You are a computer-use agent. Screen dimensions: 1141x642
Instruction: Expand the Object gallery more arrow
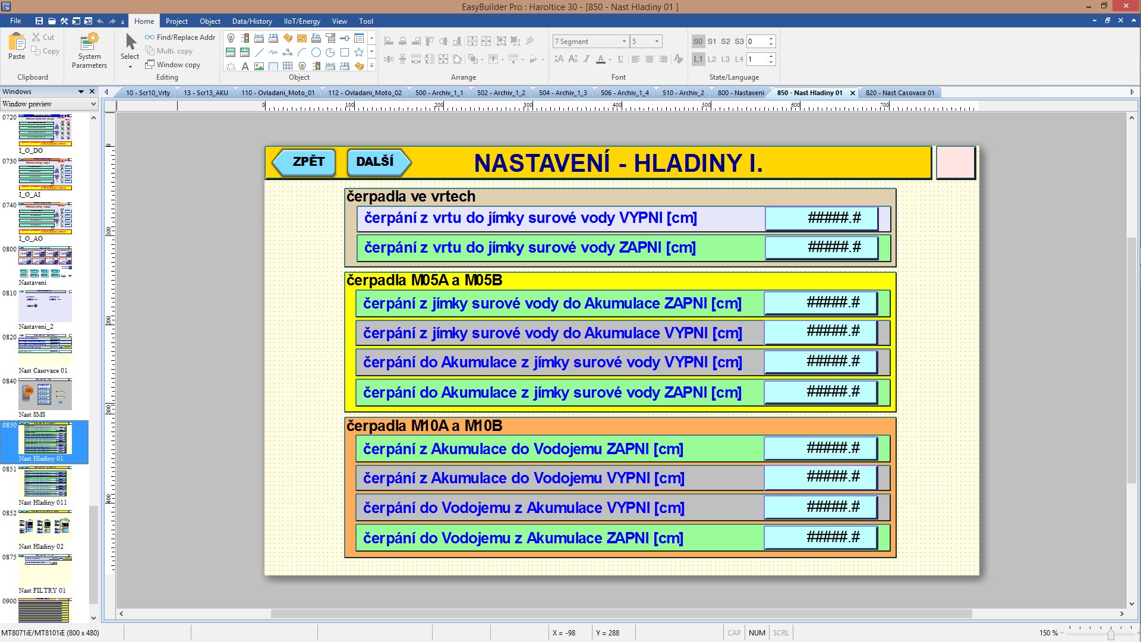[x=372, y=66]
